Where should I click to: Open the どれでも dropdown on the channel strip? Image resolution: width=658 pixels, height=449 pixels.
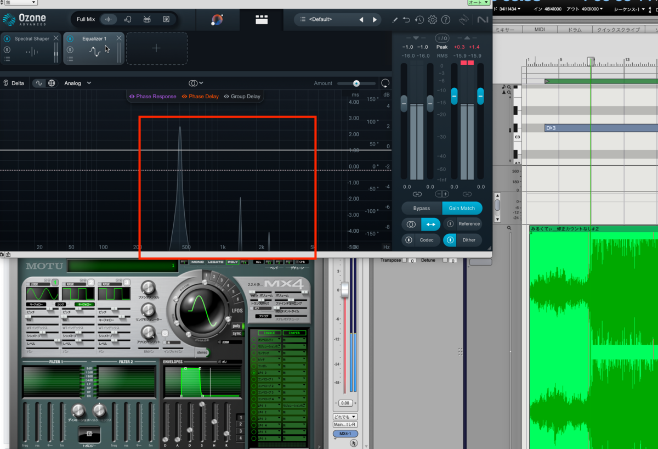(x=345, y=417)
